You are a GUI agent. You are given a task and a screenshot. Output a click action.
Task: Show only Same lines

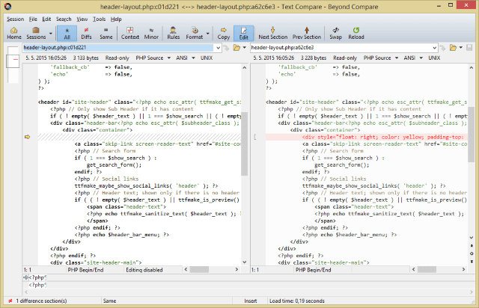(106, 32)
